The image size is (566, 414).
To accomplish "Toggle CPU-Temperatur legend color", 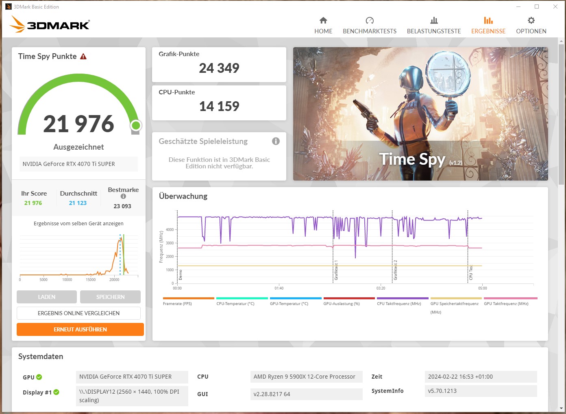I will pyautogui.click(x=242, y=298).
